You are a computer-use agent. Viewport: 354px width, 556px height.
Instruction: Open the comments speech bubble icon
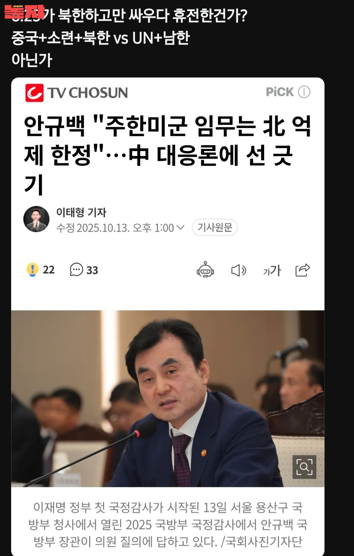point(76,269)
